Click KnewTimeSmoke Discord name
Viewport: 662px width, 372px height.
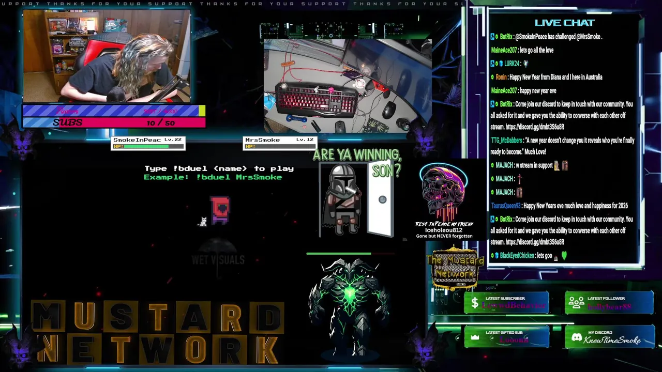(x=612, y=340)
